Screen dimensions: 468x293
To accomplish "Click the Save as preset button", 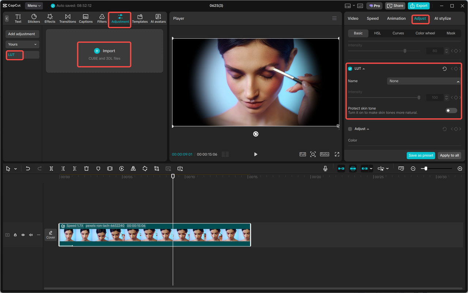I will coord(420,155).
